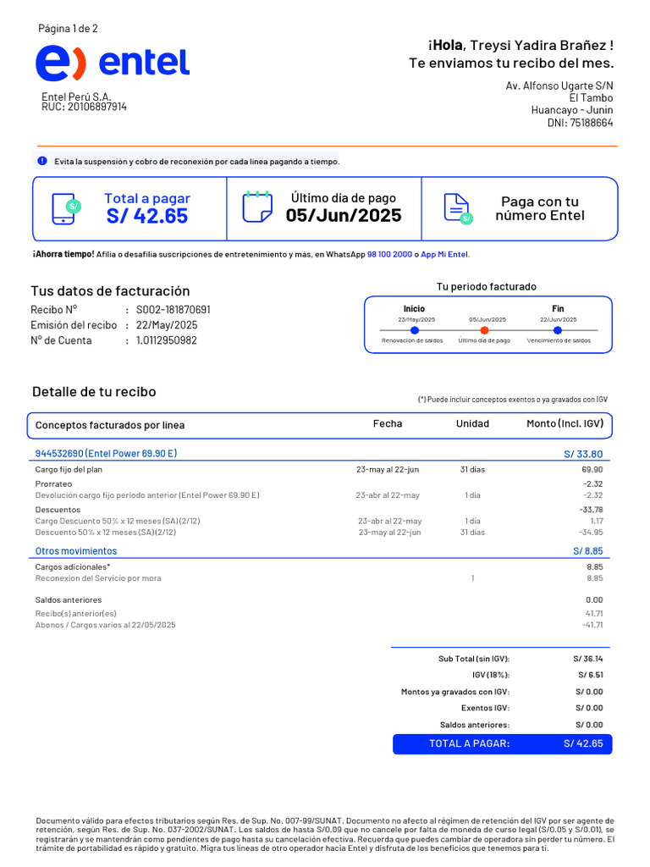Click the Paga con tu número Entel panel text
This screenshot has width=650, height=867.
540,208
